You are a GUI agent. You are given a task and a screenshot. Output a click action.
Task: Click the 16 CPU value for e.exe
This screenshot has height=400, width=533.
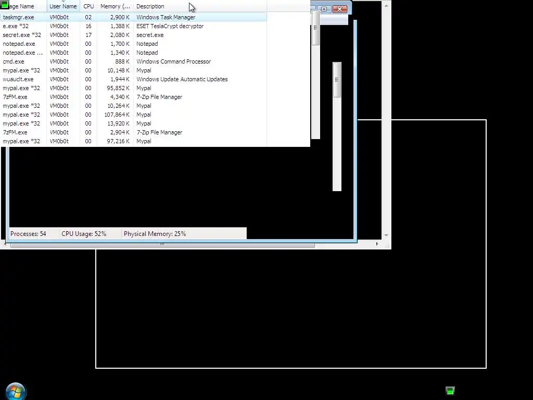pyautogui.click(x=88, y=26)
